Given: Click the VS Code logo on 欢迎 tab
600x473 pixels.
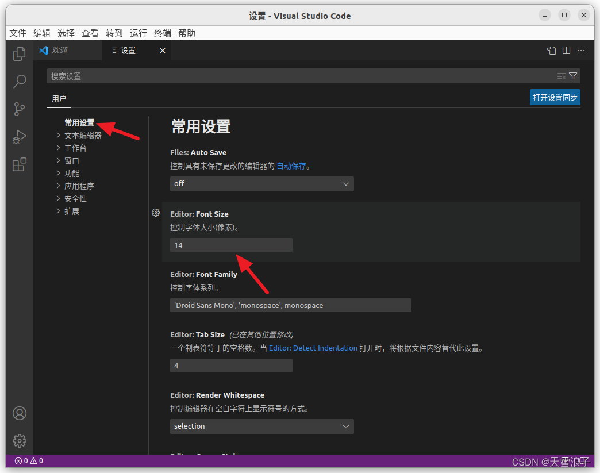Looking at the screenshot, I should pos(44,51).
